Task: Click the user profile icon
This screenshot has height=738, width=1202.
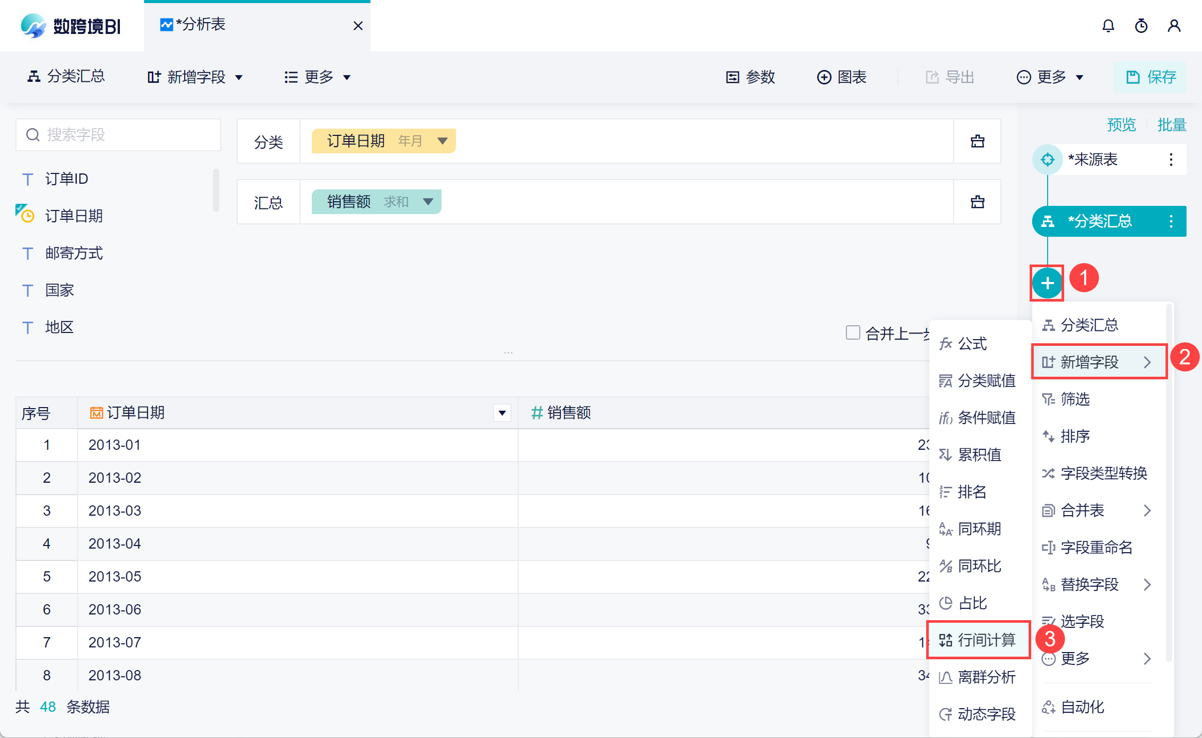Action: point(1174,26)
